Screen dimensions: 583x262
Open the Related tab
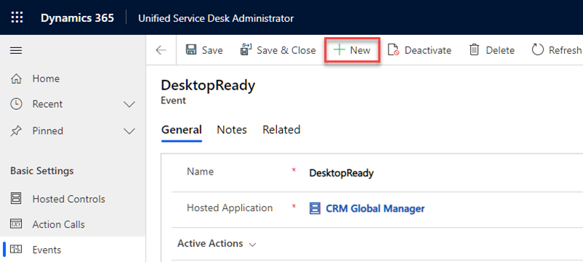281,130
